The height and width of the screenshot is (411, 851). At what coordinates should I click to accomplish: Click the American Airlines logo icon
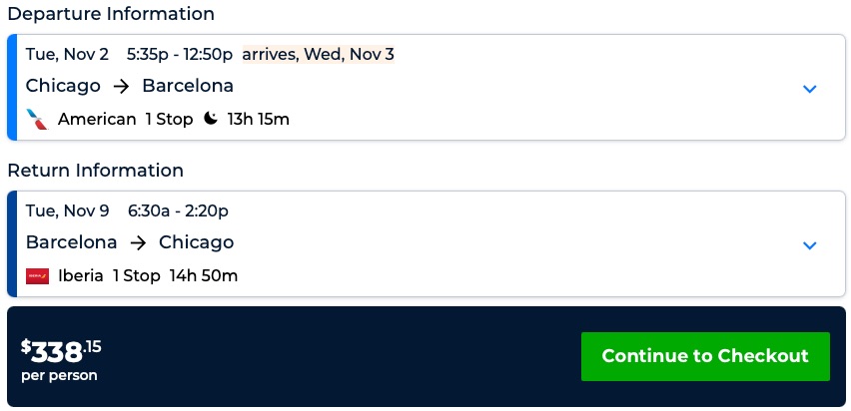pos(38,120)
